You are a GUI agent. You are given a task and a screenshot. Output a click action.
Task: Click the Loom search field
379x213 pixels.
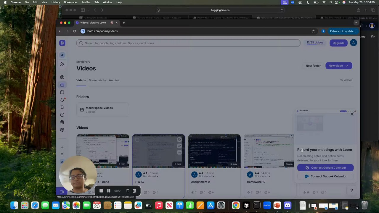tap(188, 43)
